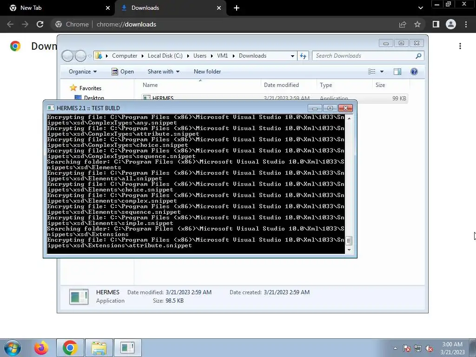Click Open in the Explorer toolbar
This screenshot has width=476, height=357.
[x=123, y=71]
